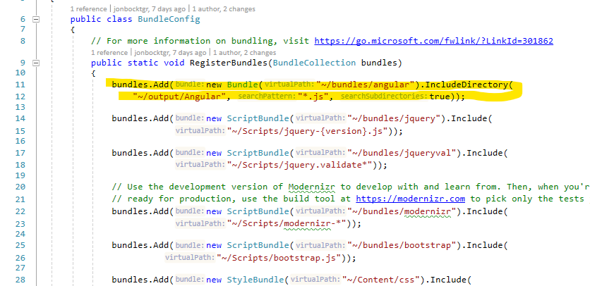Click the "~/output/Angular" string
The image size is (590, 286).
click(x=179, y=97)
